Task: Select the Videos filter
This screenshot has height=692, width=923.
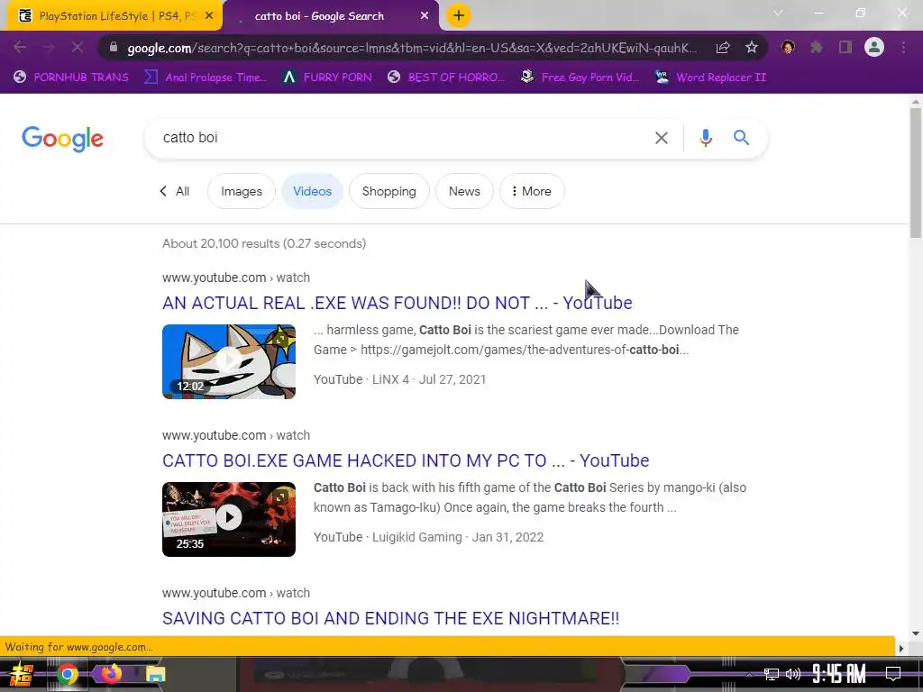Action: point(313,191)
